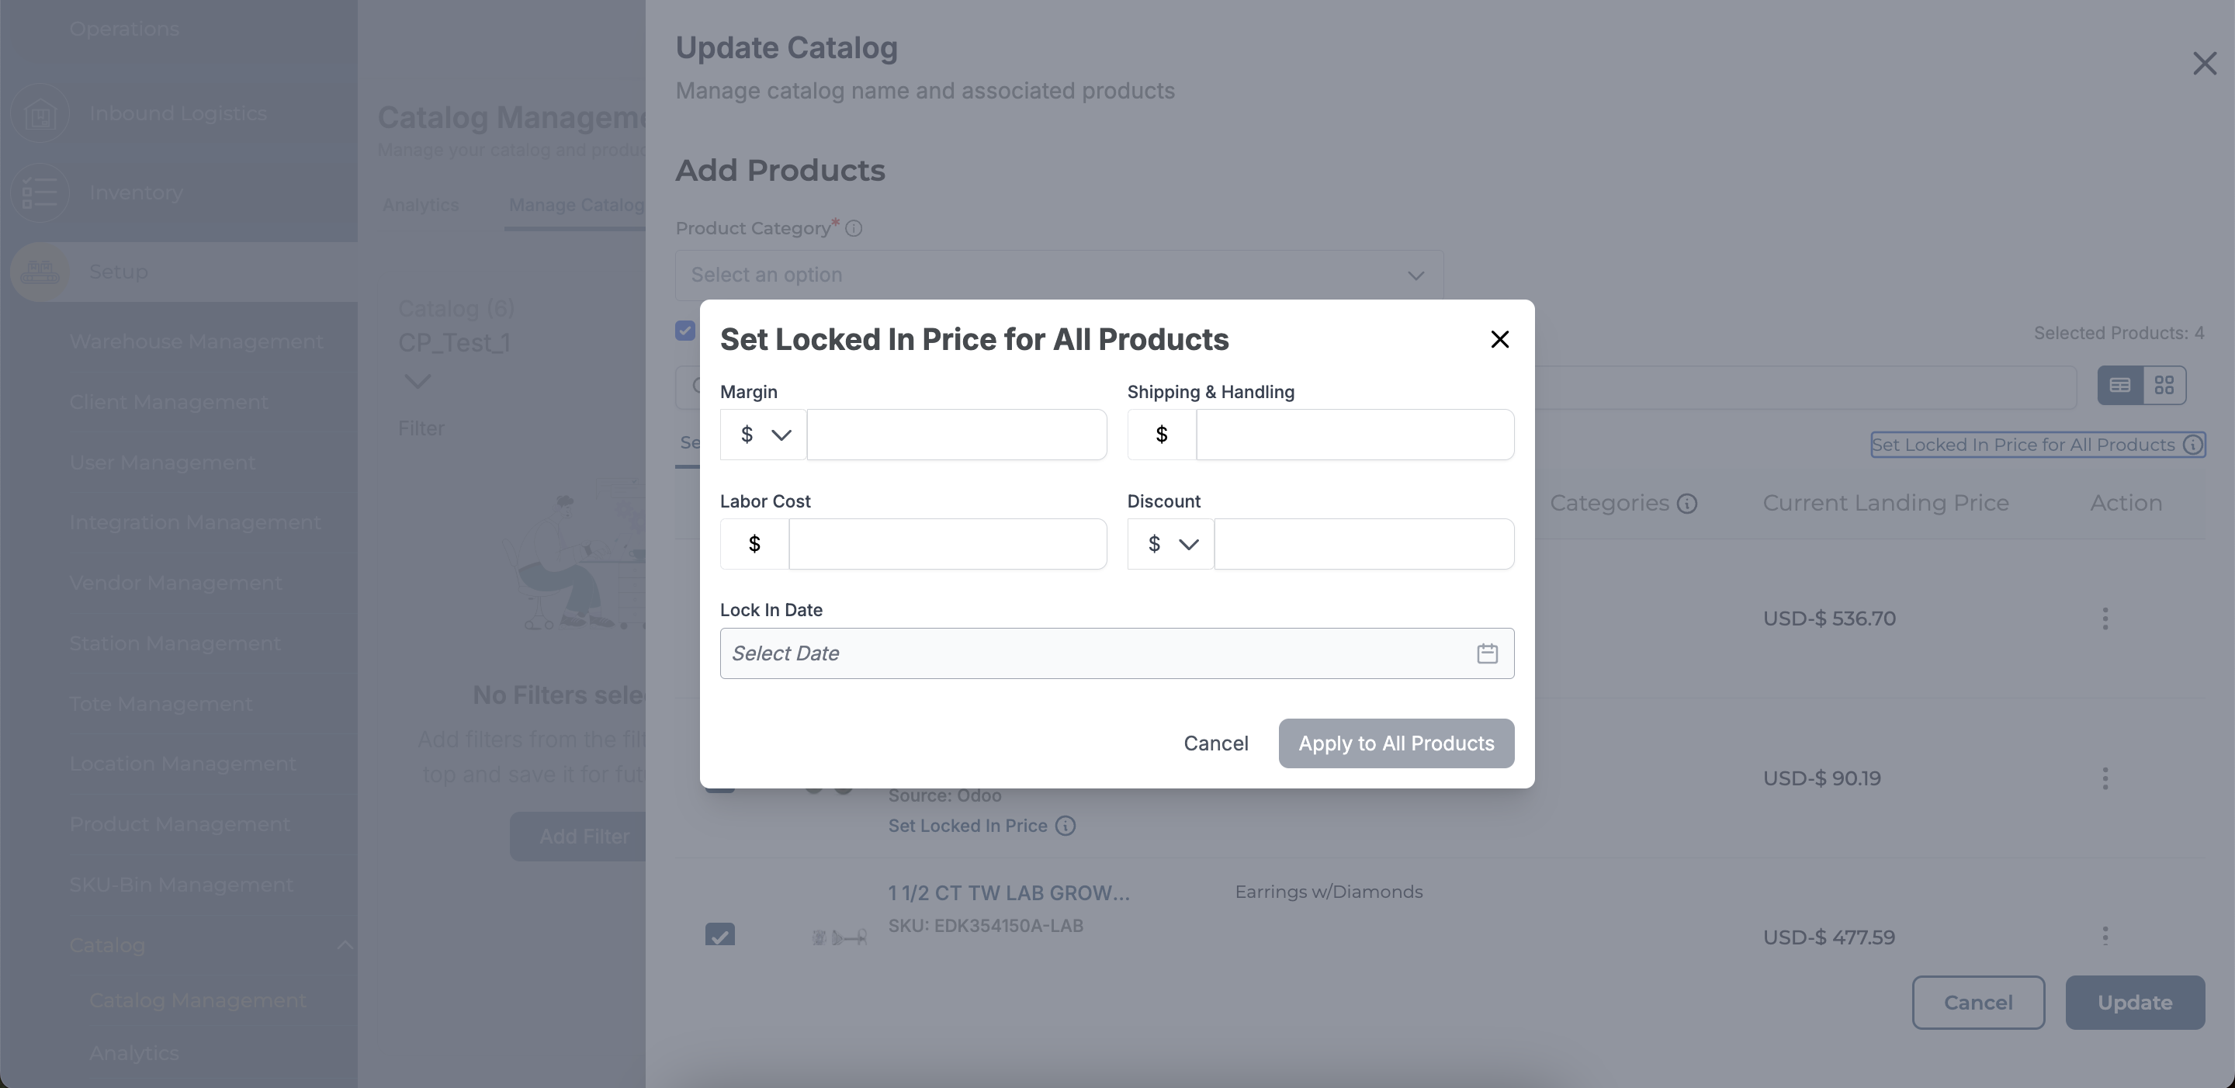Close the Set Locked In Price dialog
This screenshot has width=2235, height=1088.
coord(1499,339)
